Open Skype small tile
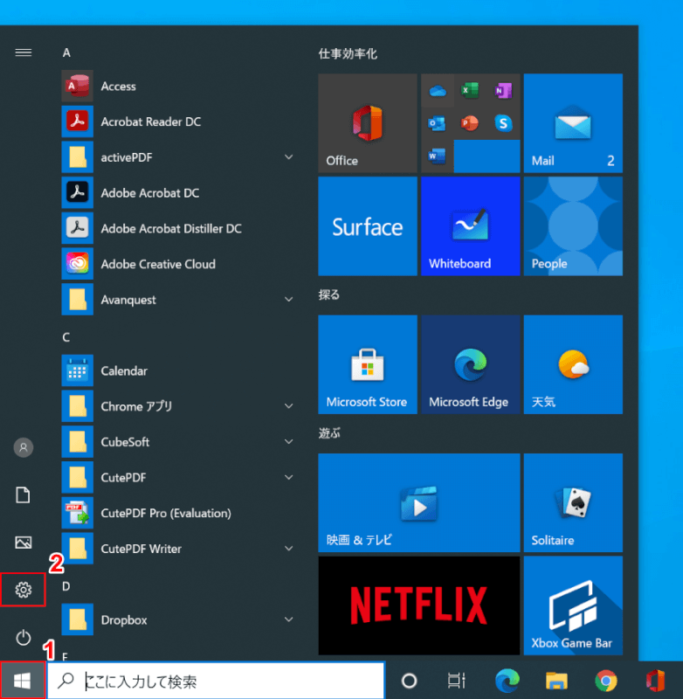Screen dimensions: 683x699 point(503,123)
